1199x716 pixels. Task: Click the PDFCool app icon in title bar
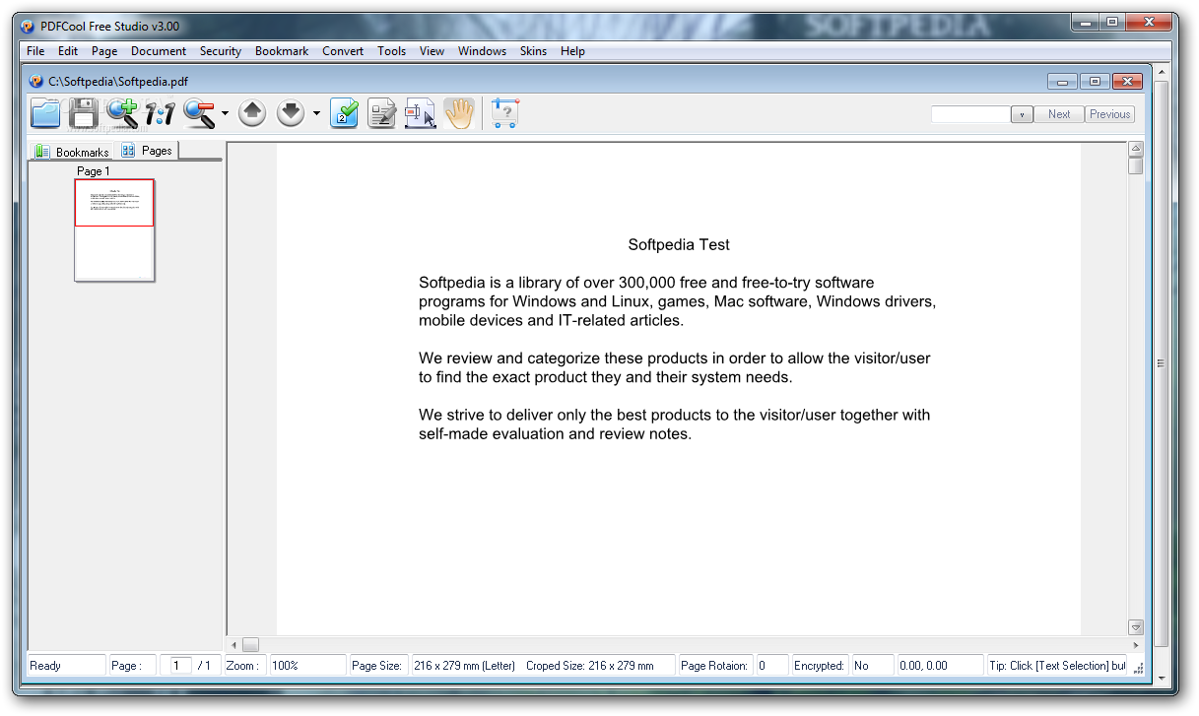(27, 27)
